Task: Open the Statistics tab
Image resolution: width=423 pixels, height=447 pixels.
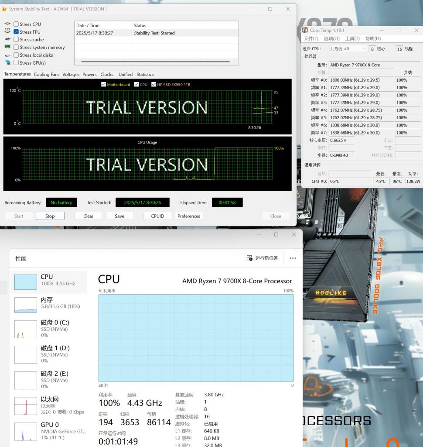Action: click(145, 74)
